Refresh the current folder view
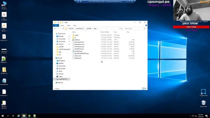Image resolution: width=210 pixels, height=118 pixels. 122,29
